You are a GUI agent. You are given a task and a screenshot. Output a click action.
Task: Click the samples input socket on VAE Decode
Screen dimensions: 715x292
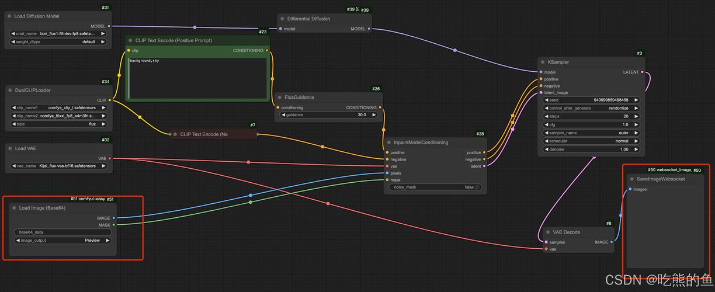point(546,242)
